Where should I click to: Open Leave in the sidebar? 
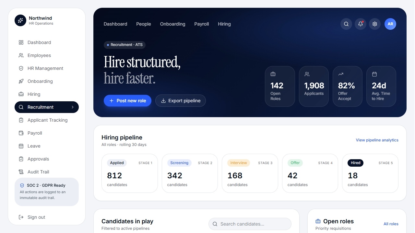pos(47,146)
